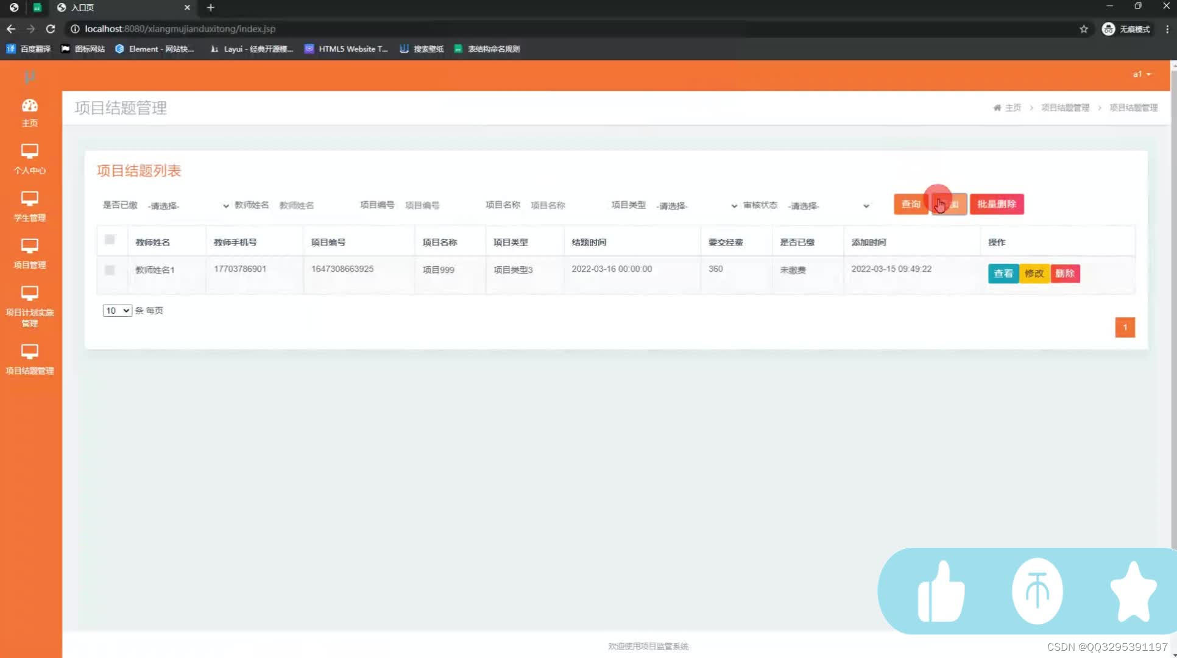
Task: Open the Layui bookmark
Action: point(252,49)
